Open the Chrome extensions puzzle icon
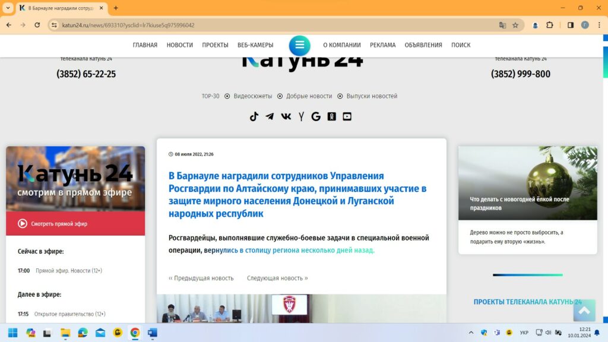 point(549,25)
